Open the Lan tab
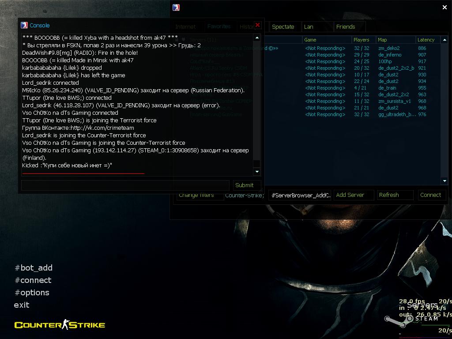452x339 pixels. 317,27
